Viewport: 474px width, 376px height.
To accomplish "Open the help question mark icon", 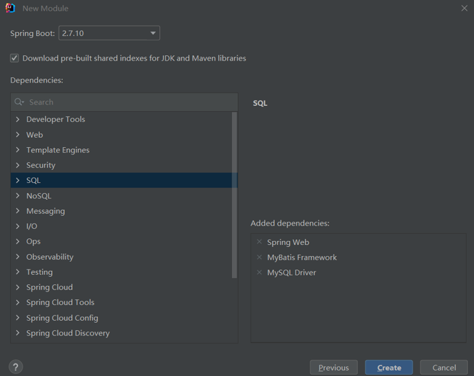I will 16,367.
